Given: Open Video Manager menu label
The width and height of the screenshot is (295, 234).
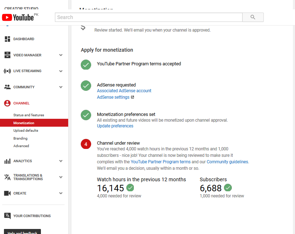Looking at the screenshot, I should click(x=27, y=55).
